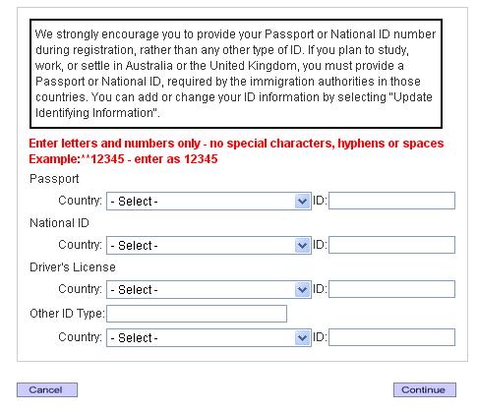The height and width of the screenshot is (412, 477).
Task: Expand Country dropdown under Other ID Type
Action: pos(209,337)
